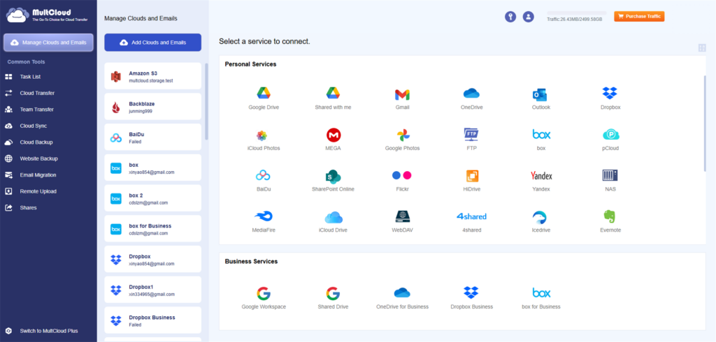The height and width of the screenshot is (342, 716).
Task: Choose the pCloud service
Action: [x=610, y=139]
